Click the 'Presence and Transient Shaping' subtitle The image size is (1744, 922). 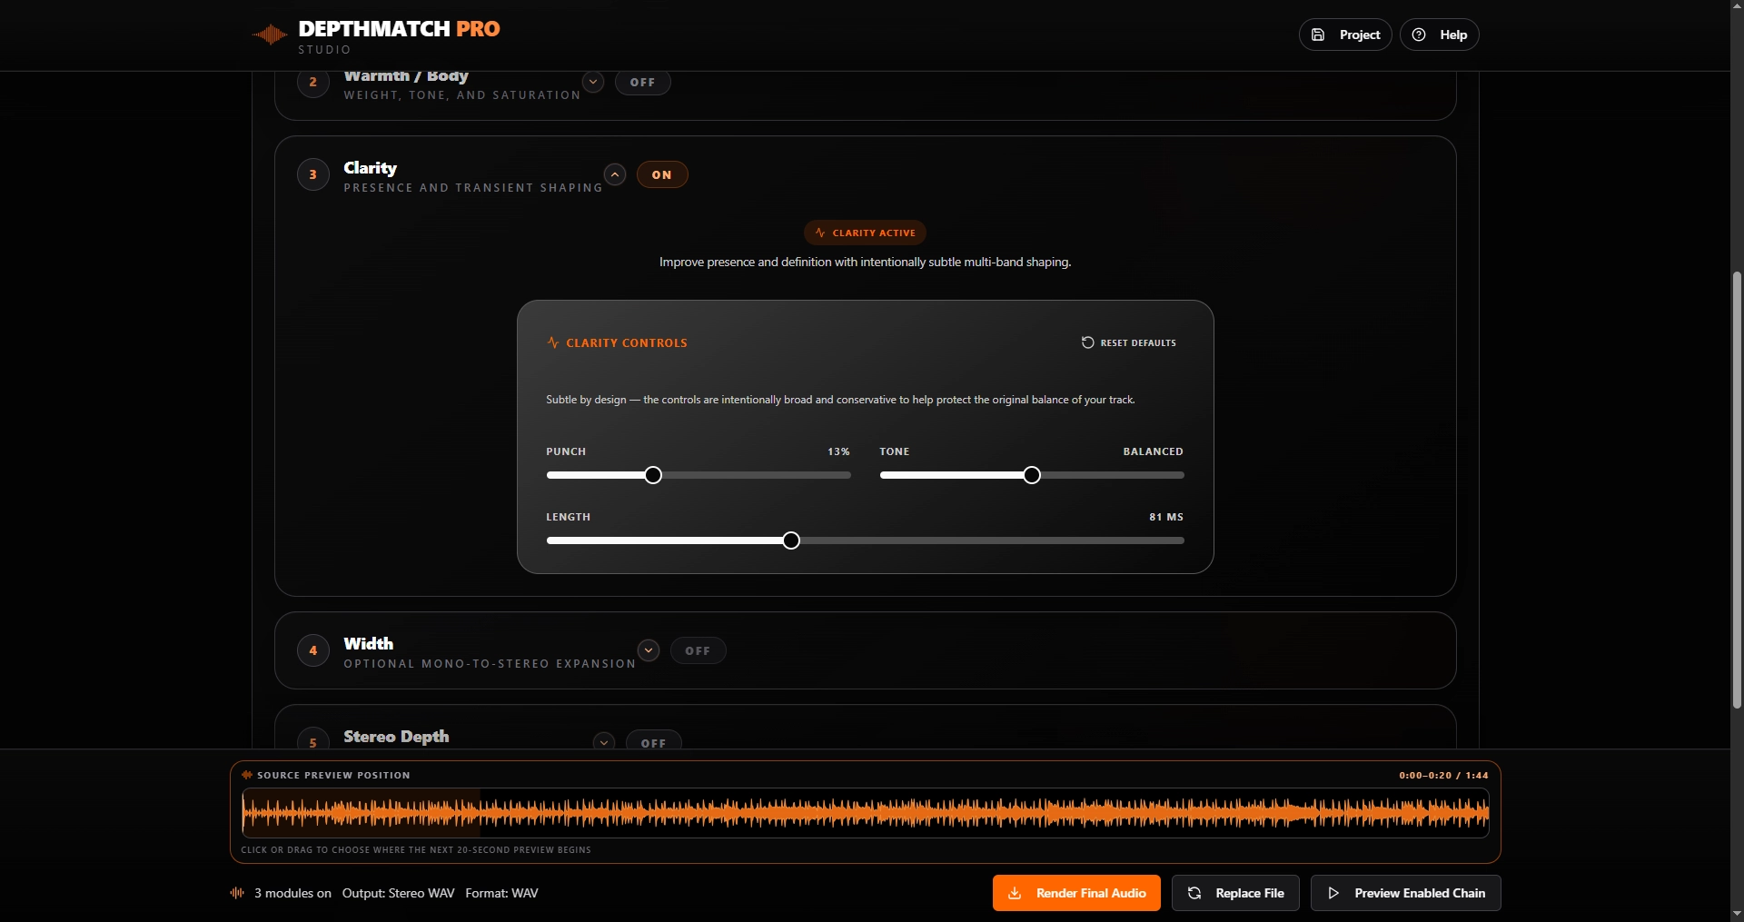[473, 188]
